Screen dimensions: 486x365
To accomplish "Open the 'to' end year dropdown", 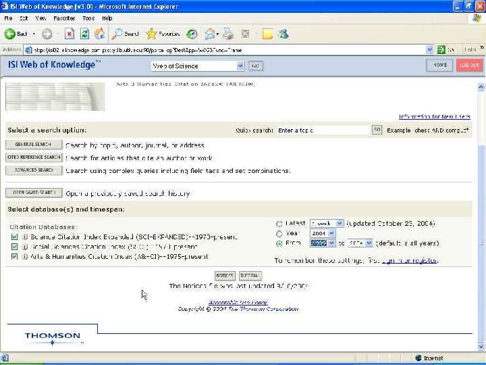I will [x=360, y=243].
